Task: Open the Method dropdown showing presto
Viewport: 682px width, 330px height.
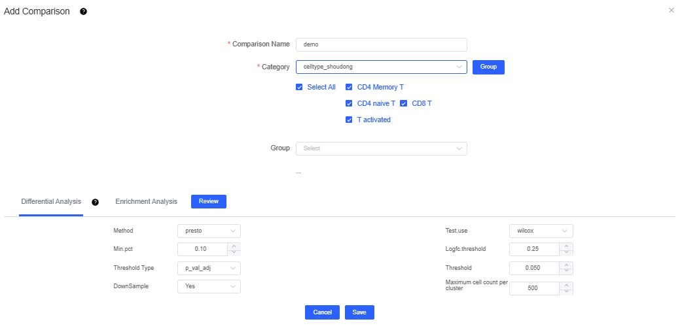Action: 209,231
